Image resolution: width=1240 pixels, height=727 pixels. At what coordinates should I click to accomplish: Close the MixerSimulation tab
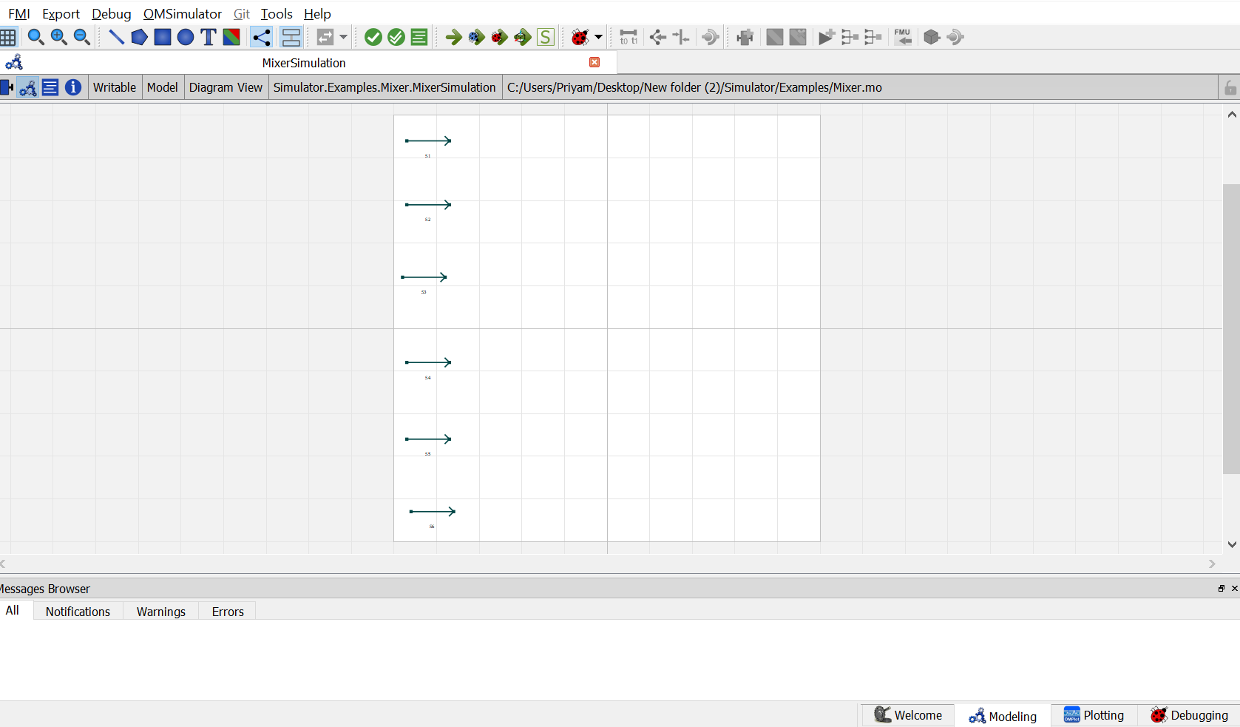click(594, 62)
